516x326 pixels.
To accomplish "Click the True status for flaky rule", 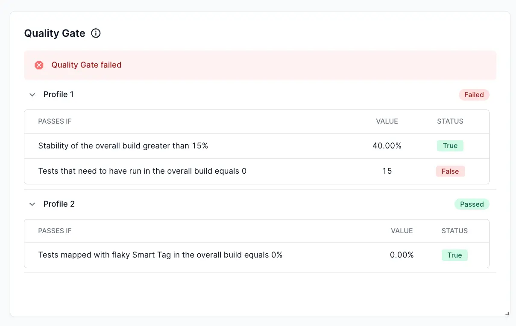I will point(454,255).
